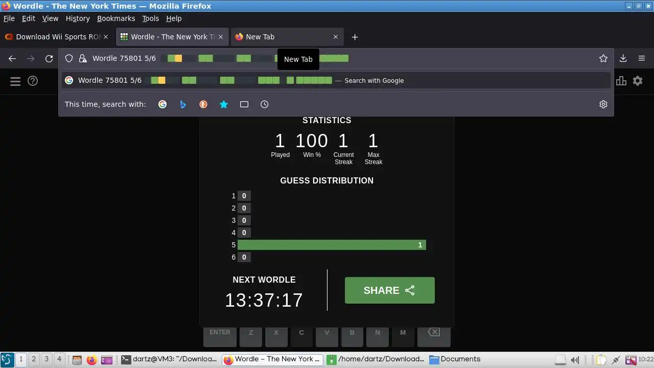Switch to workspace 3 in taskbar
Image resolution: width=654 pixels, height=368 pixels.
46,359
